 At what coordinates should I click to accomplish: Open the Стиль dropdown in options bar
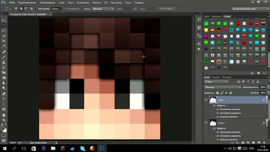pyautogui.click(x=103, y=8)
